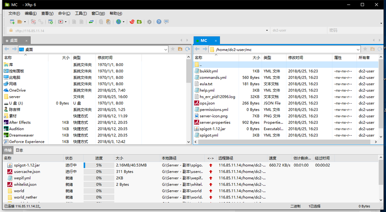Image resolution: width=386 pixels, height=212 pixels.
Task: Open the local 桌面 path dropdown
Action: pos(166,50)
